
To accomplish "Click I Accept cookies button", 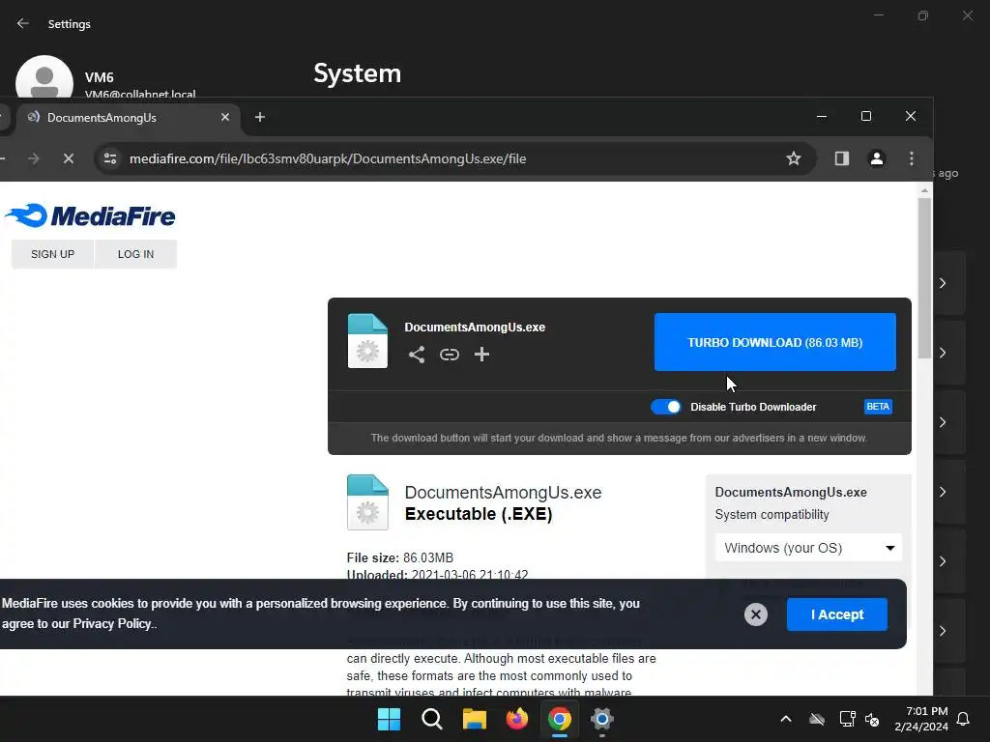I will click(x=836, y=614).
